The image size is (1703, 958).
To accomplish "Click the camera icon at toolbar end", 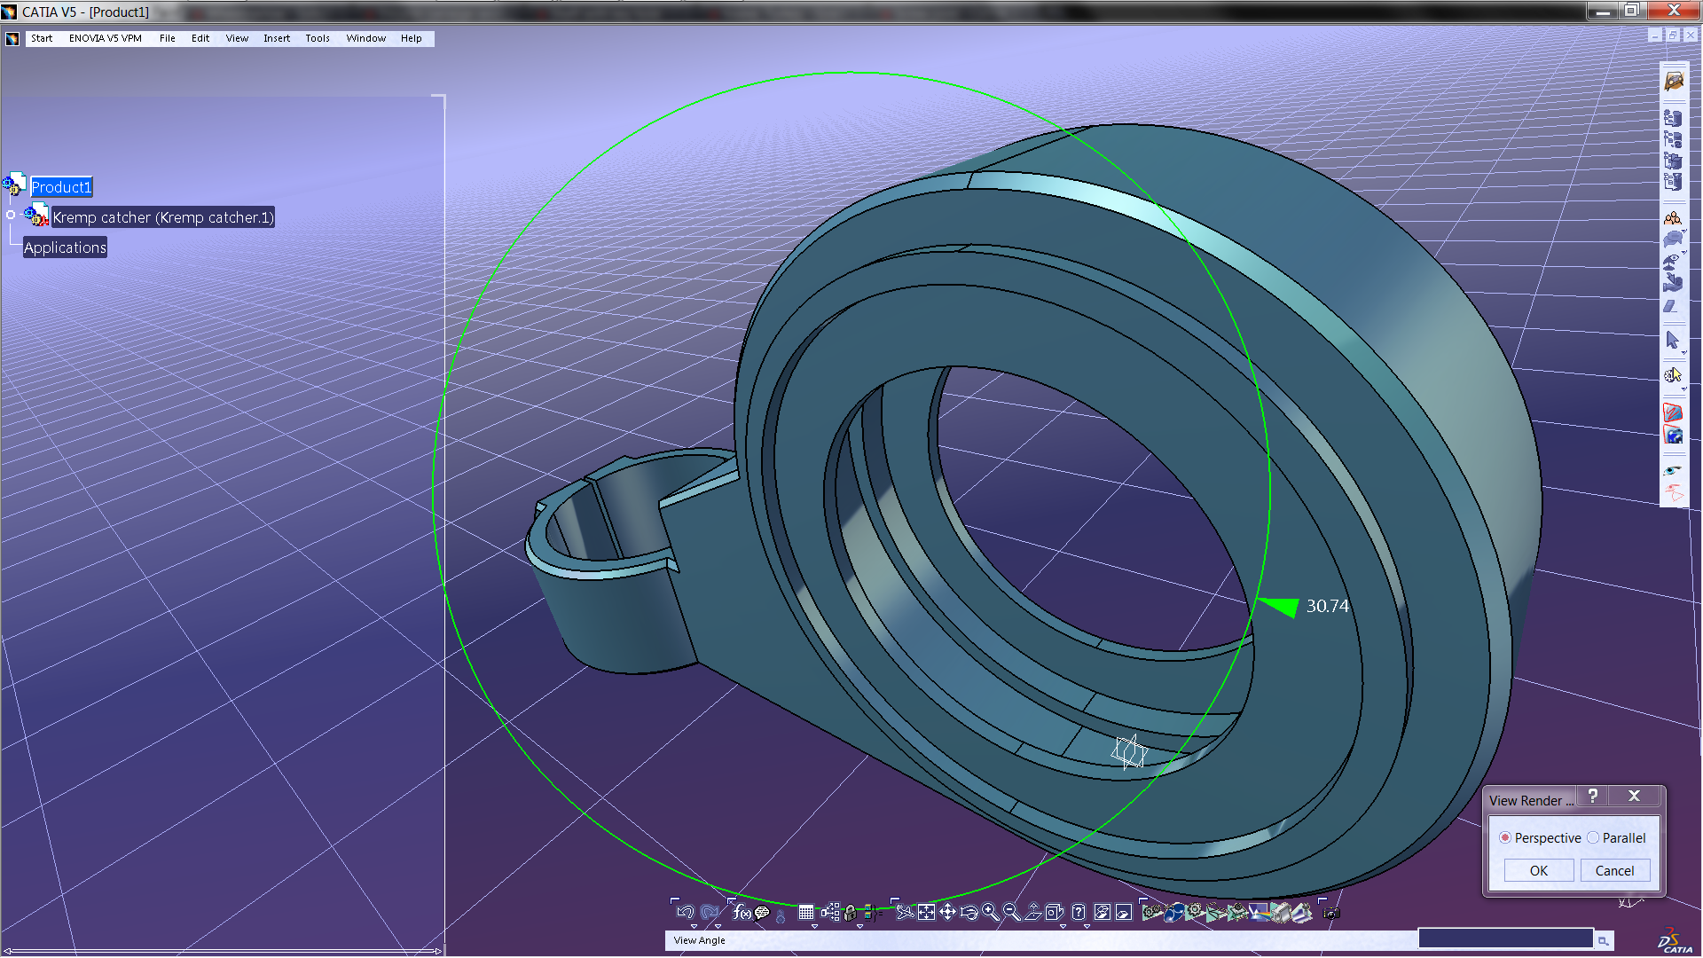I will (x=1330, y=913).
